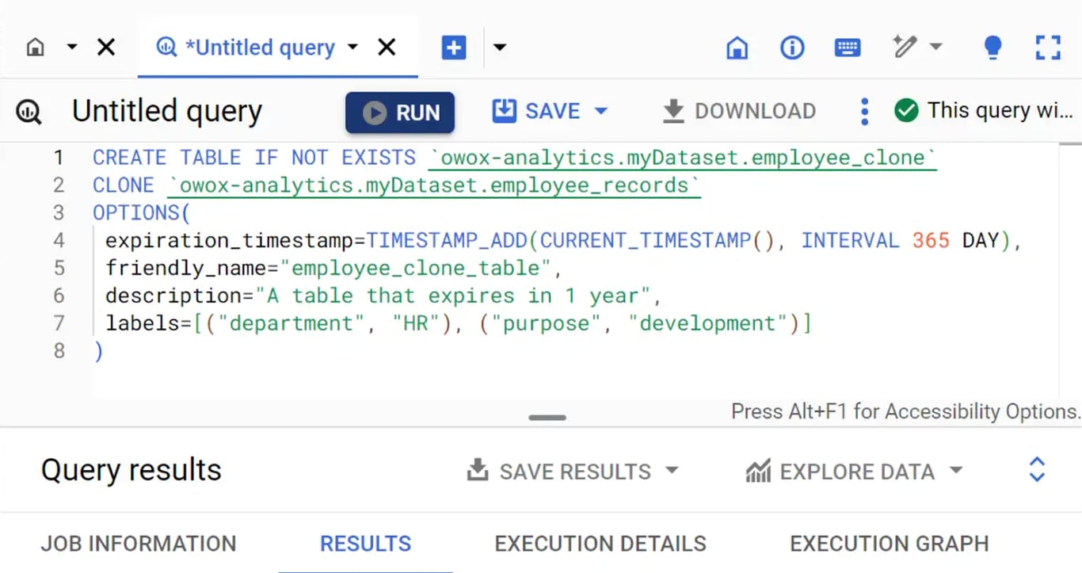1082x573 pixels.
Task: Open the Untitled query tab dropdown arrow
Action: pos(352,48)
